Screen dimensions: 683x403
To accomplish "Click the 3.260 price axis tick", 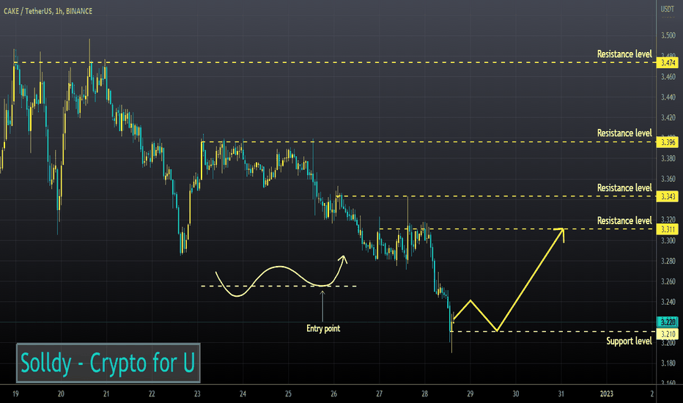I will (668, 281).
